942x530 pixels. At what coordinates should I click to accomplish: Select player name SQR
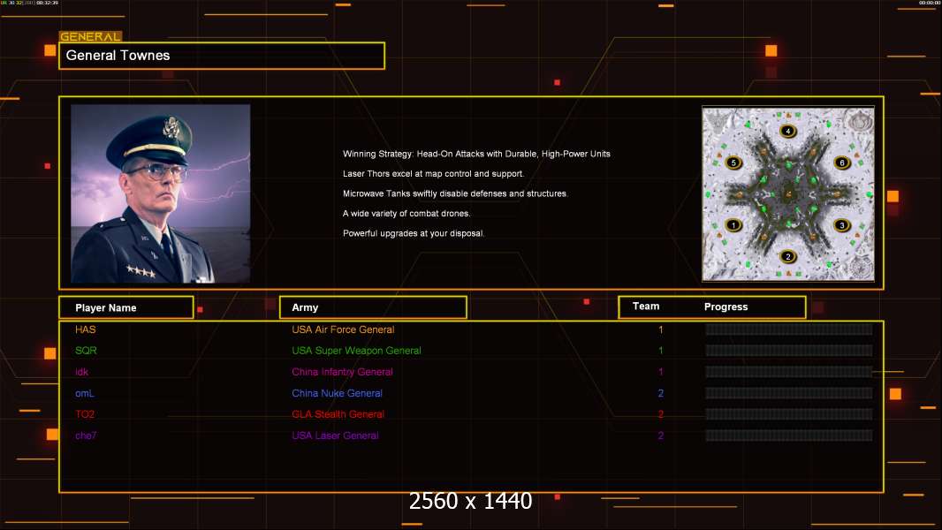point(86,351)
